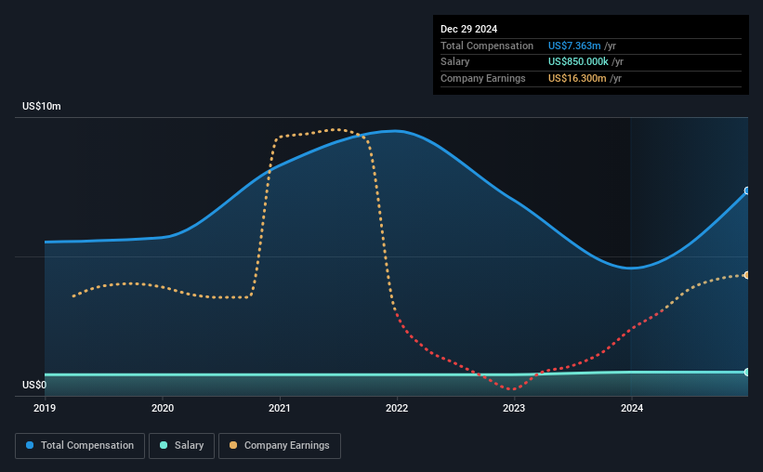Click the orange Company Earnings legend dot
763x472 pixels.
[x=233, y=445]
